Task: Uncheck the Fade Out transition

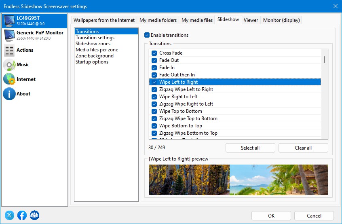Action: click(x=154, y=60)
